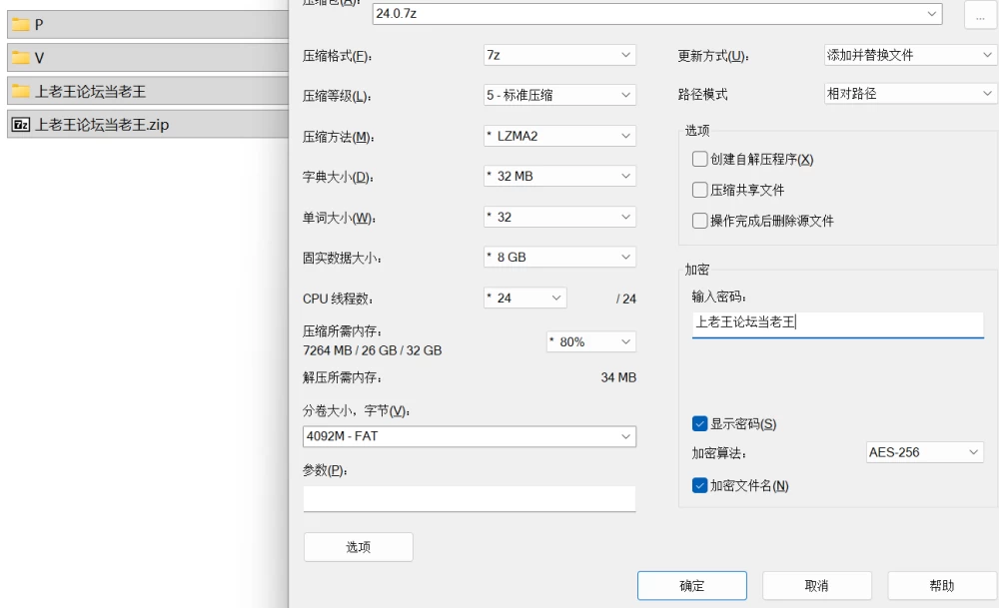
Task: Click the / 24 thread count text
Action: pos(626,299)
